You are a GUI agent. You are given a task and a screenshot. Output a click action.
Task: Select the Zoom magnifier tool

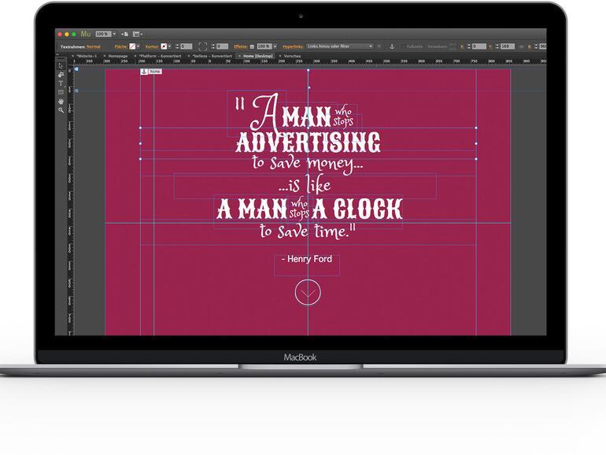pyautogui.click(x=61, y=110)
